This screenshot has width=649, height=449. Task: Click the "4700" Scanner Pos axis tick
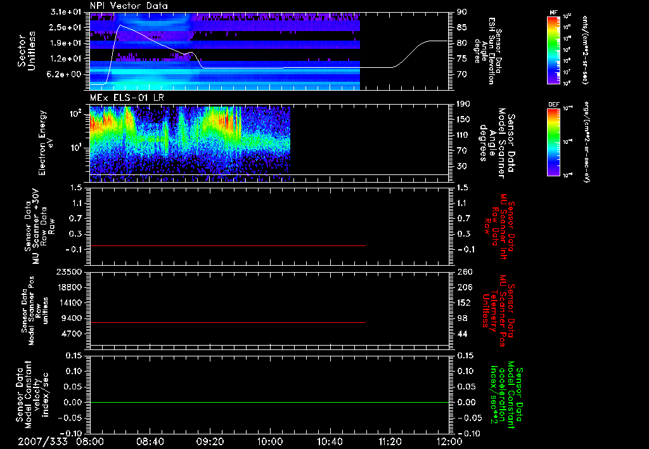71,334
